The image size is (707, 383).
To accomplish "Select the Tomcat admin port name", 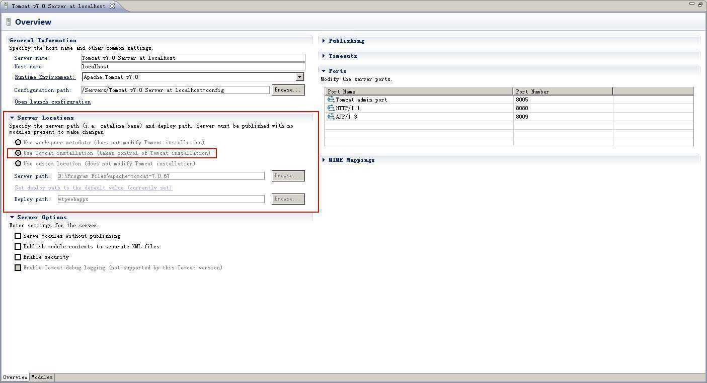I will coord(361,100).
